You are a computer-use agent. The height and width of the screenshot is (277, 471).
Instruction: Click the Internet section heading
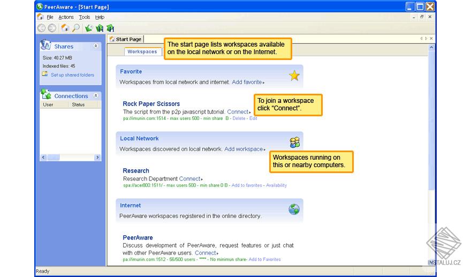click(131, 205)
